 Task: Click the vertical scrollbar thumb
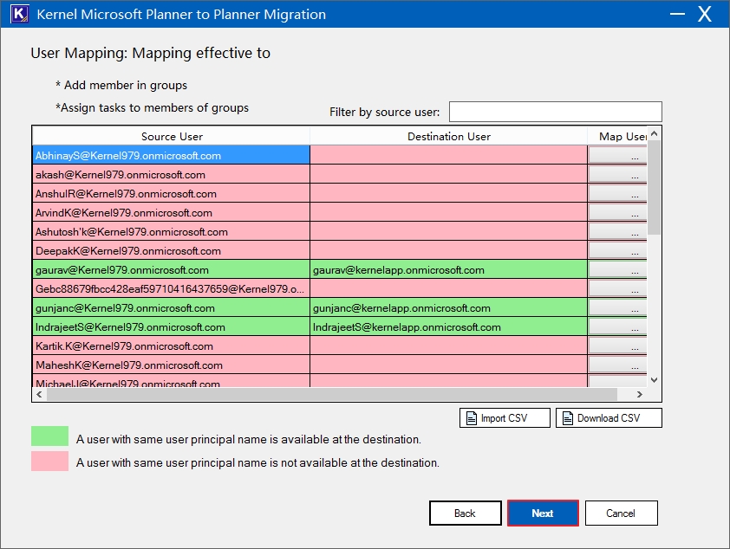[654, 187]
